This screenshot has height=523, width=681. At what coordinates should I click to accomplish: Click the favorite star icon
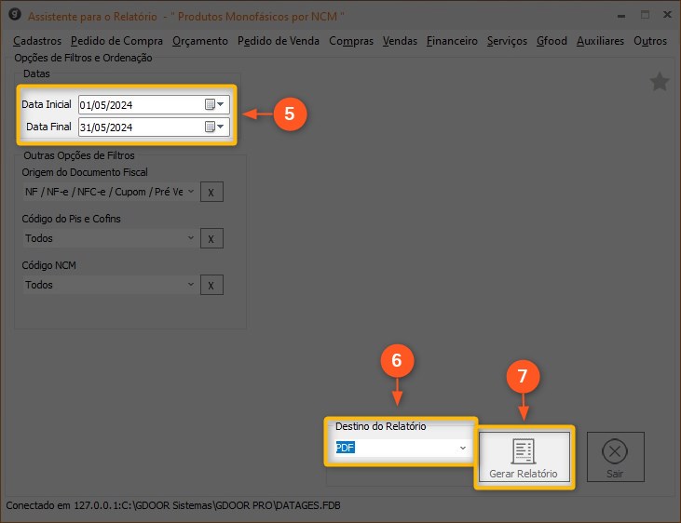(660, 83)
